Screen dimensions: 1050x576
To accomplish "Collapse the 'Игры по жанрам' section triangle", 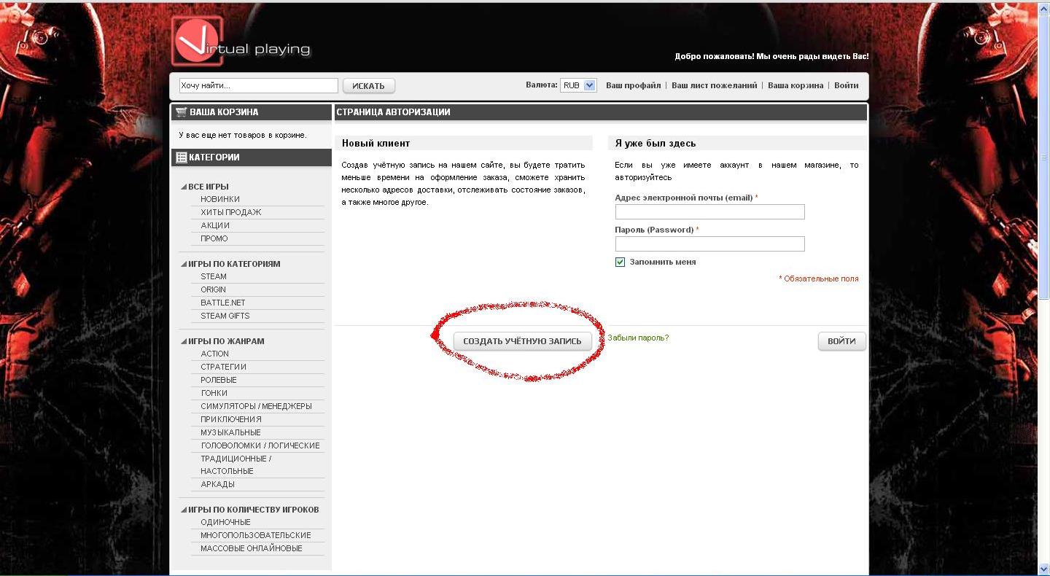I will (x=184, y=341).
